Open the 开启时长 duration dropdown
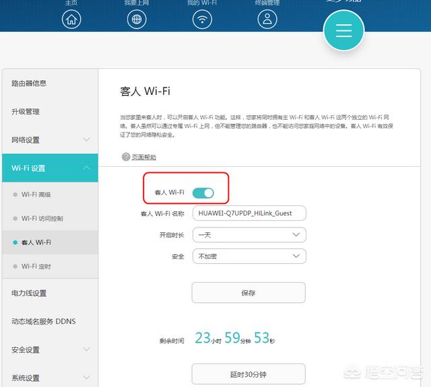This screenshot has height=387, width=431. (x=248, y=235)
